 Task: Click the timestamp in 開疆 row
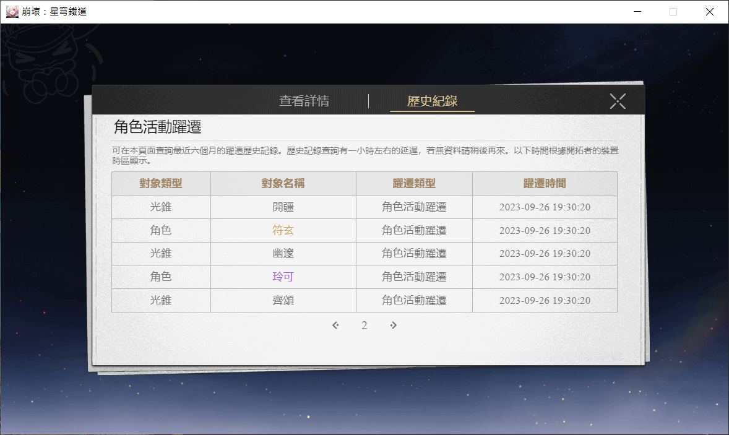(x=545, y=207)
